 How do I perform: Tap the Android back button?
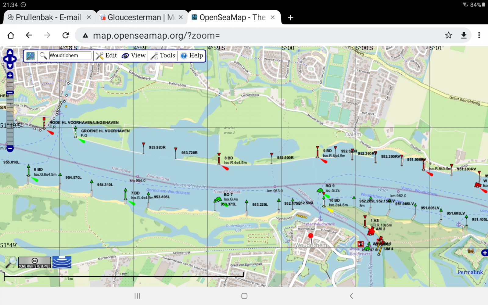pos(351,296)
